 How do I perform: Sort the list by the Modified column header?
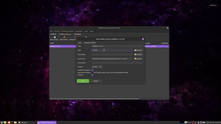pos(164,43)
